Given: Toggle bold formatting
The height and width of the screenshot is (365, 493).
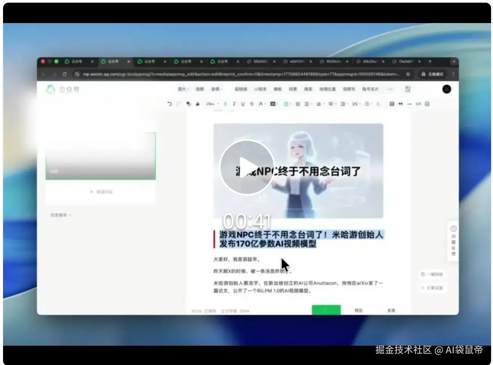Looking at the screenshot, I should coord(225,104).
